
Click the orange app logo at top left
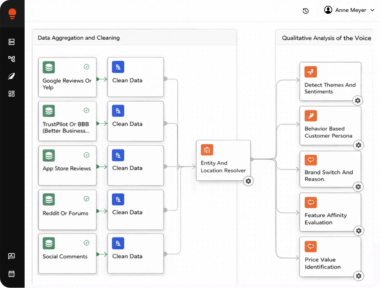tap(12, 13)
